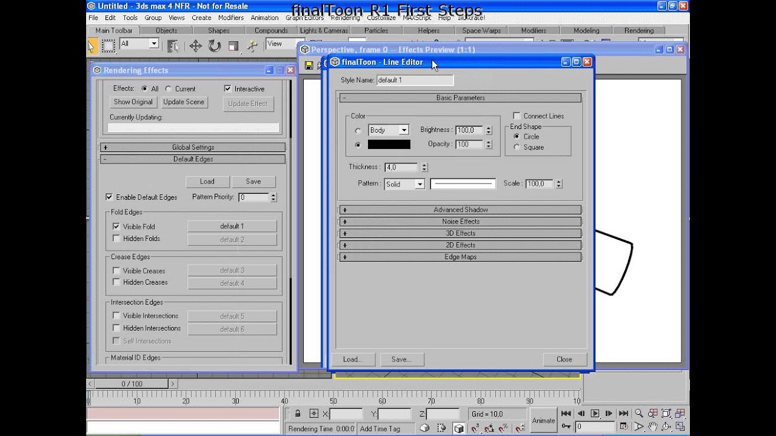Click the Select and Manipulate icon
This screenshot has height=436, width=776.
click(x=252, y=46)
